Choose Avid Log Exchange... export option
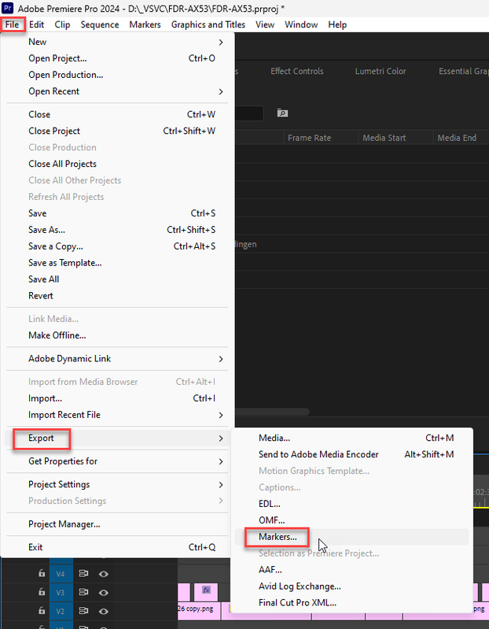489x629 pixels. [351, 586]
